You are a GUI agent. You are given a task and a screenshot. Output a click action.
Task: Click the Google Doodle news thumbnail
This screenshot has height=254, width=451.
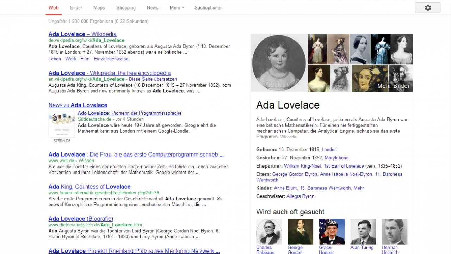[x=62, y=124]
